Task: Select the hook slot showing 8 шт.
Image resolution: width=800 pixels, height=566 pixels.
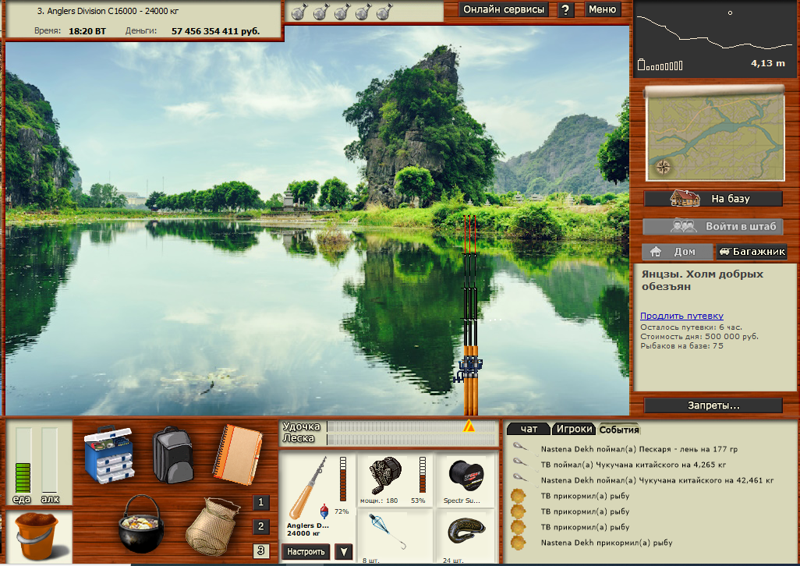Action: [x=388, y=532]
